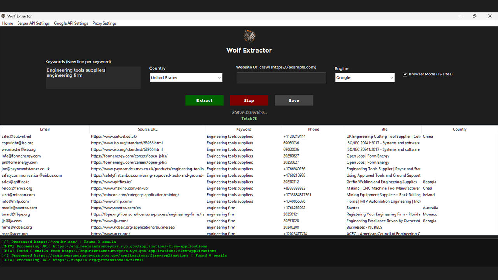Focus the Website Url crawl input field
Image resolution: width=498 pixels, height=280 pixels.
click(281, 78)
